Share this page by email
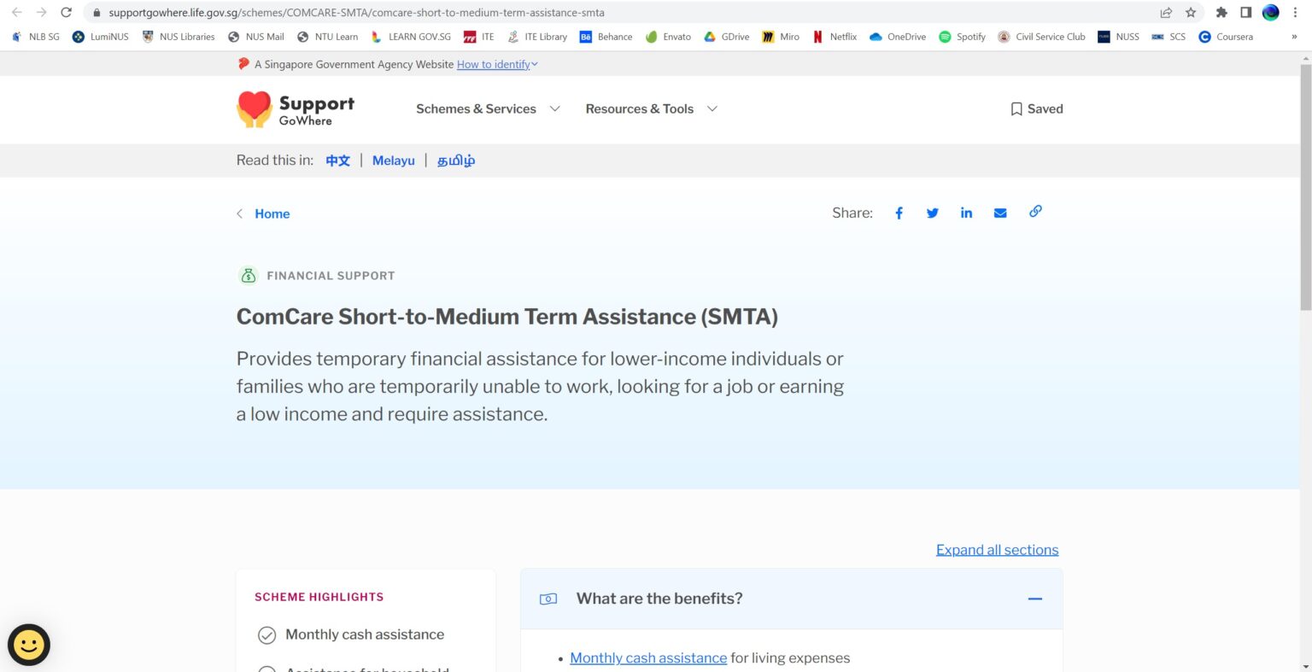 click(1000, 213)
